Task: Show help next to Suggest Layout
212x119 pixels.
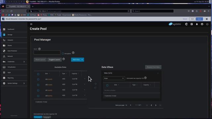Action: pyautogui.click(x=64, y=59)
